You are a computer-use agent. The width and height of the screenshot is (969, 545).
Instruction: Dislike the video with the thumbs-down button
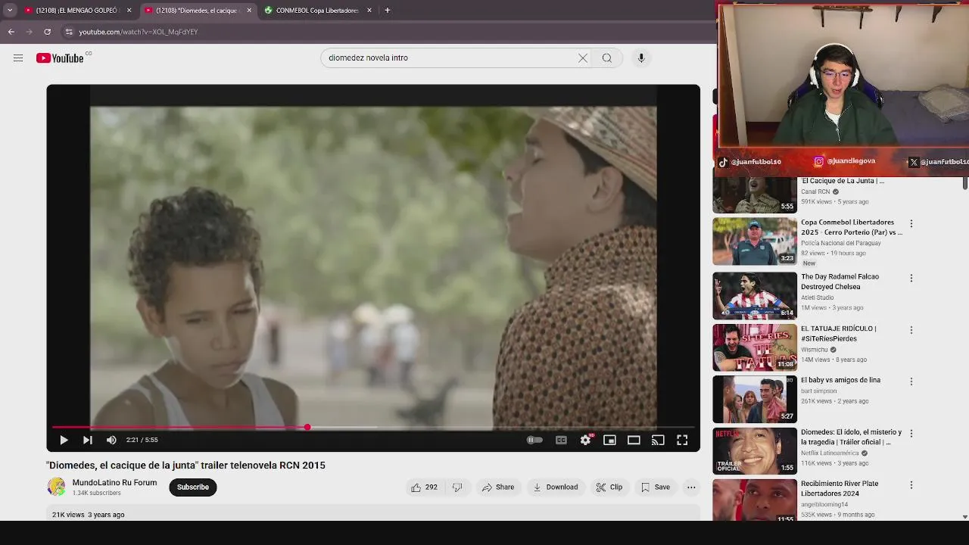click(457, 487)
